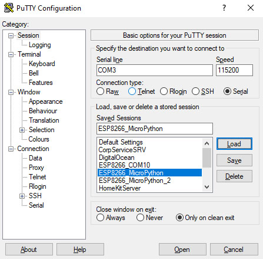
Task: Open the Logging category
Action: tap(40, 45)
